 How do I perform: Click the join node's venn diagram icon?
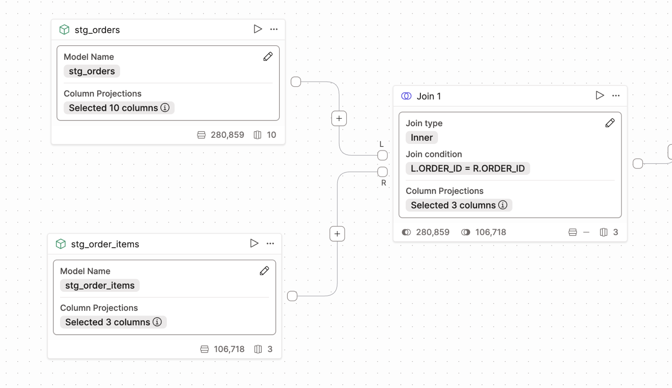pyautogui.click(x=406, y=96)
